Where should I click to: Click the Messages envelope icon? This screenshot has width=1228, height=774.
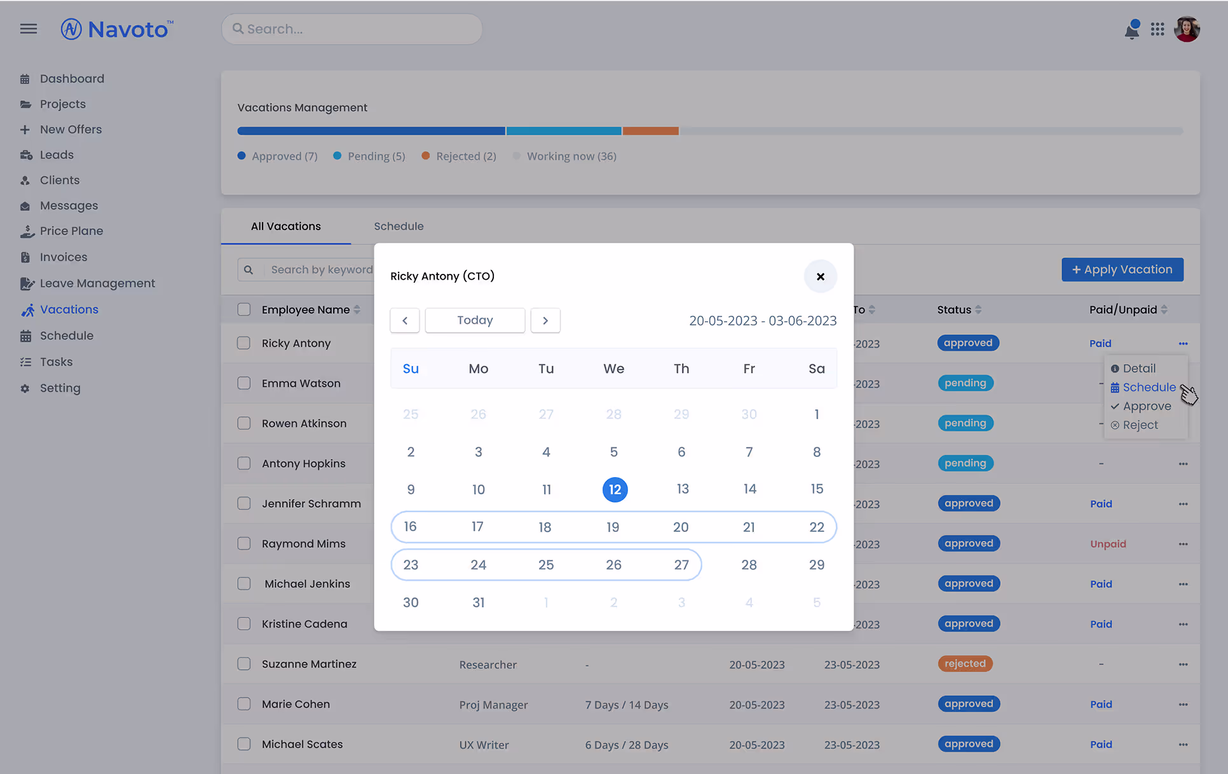click(x=25, y=206)
